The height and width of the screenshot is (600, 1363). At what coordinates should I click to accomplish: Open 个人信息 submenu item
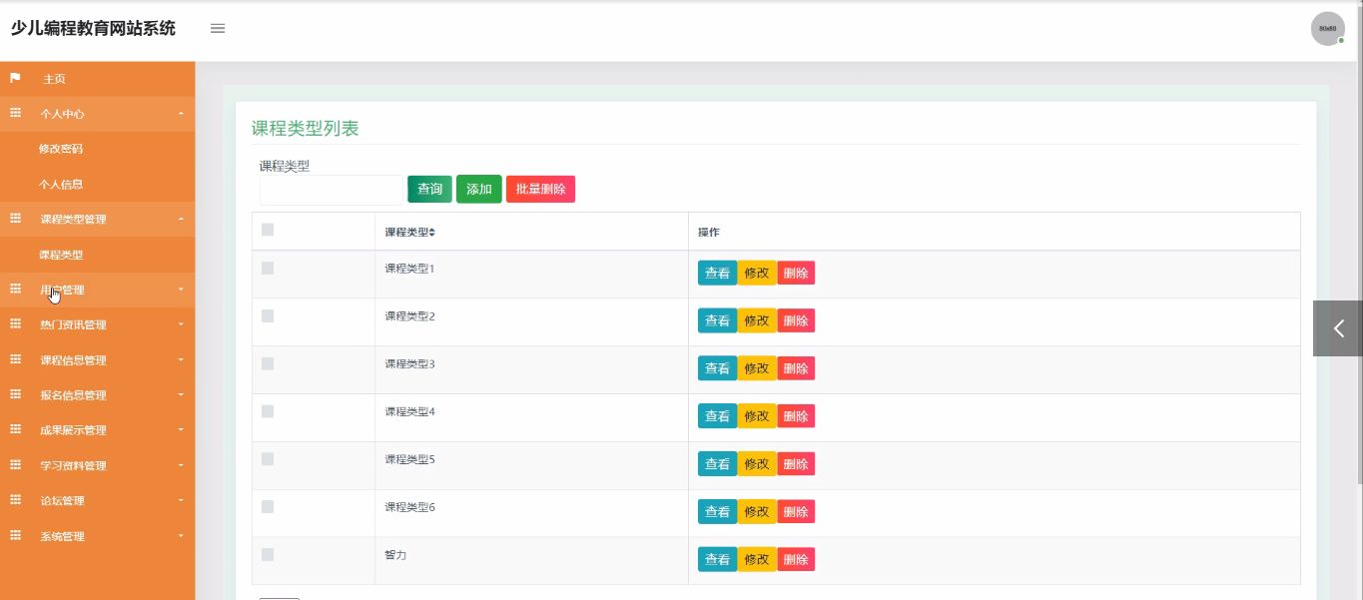coord(61,184)
